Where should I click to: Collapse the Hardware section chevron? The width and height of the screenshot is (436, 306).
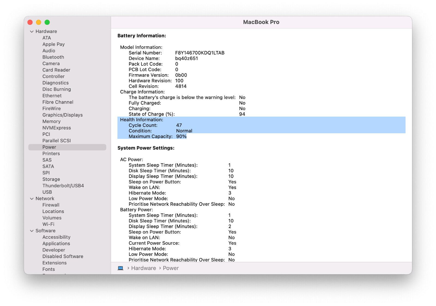pyautogui.click(x=32, y=32)
